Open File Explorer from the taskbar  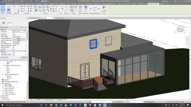(51, 105)
